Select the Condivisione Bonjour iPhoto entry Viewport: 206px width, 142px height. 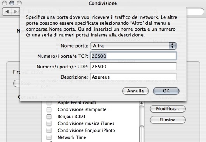tap(86, 130)
